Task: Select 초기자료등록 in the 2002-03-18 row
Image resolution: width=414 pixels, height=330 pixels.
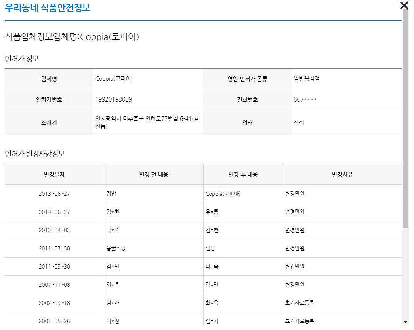Action: (x=299, y=303)
